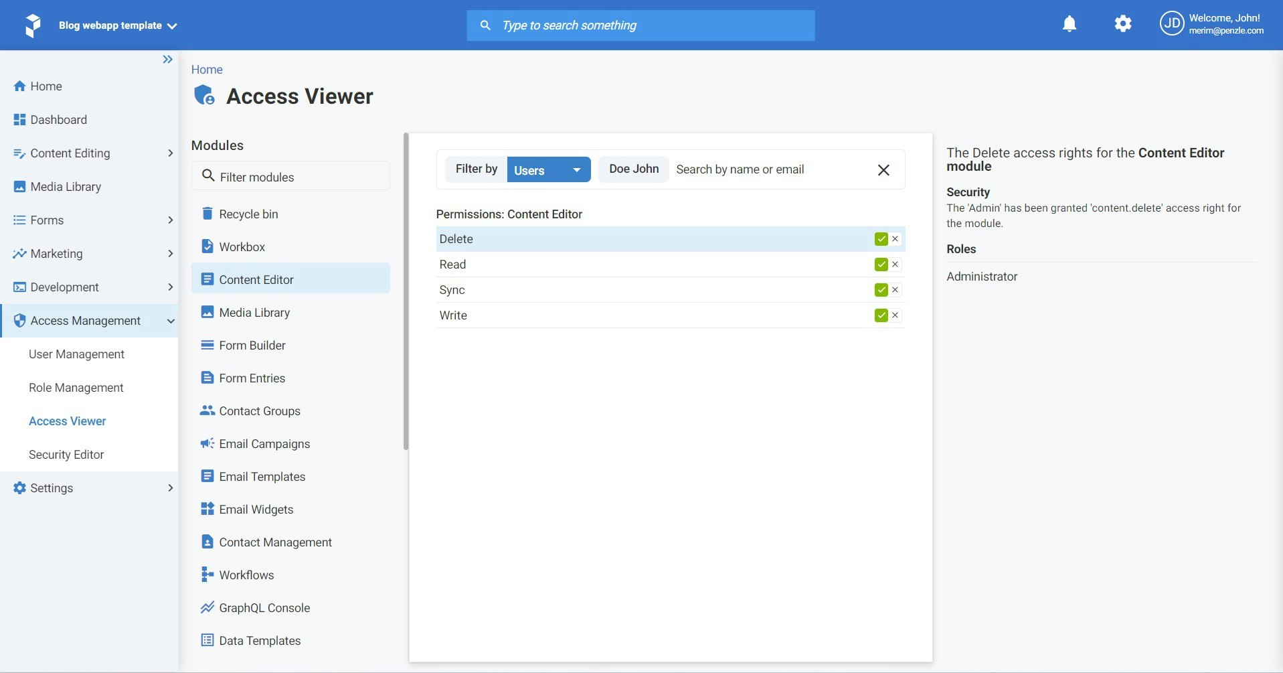Open the settings gear in the header

(1123, 24)
